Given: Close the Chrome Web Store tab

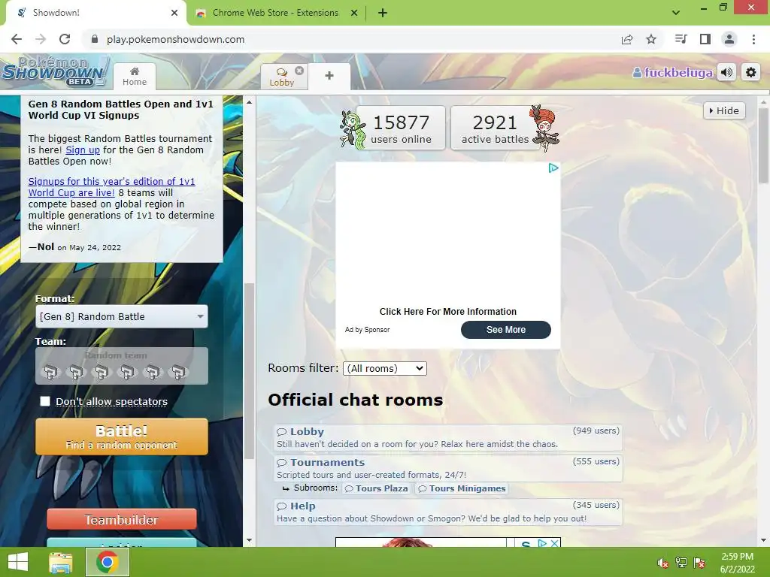Looking at the screenshot, I should point(354,13).
